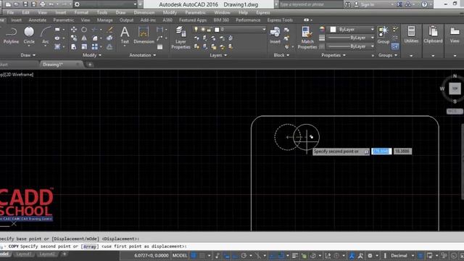Click the layer 0 color swatch
This screenshot has height=261, width=464.
pyautogui.click(x=217, y=29)
